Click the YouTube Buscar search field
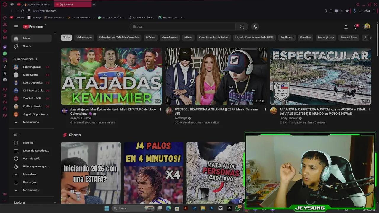The image size is (379, 213). click(183, 27)
